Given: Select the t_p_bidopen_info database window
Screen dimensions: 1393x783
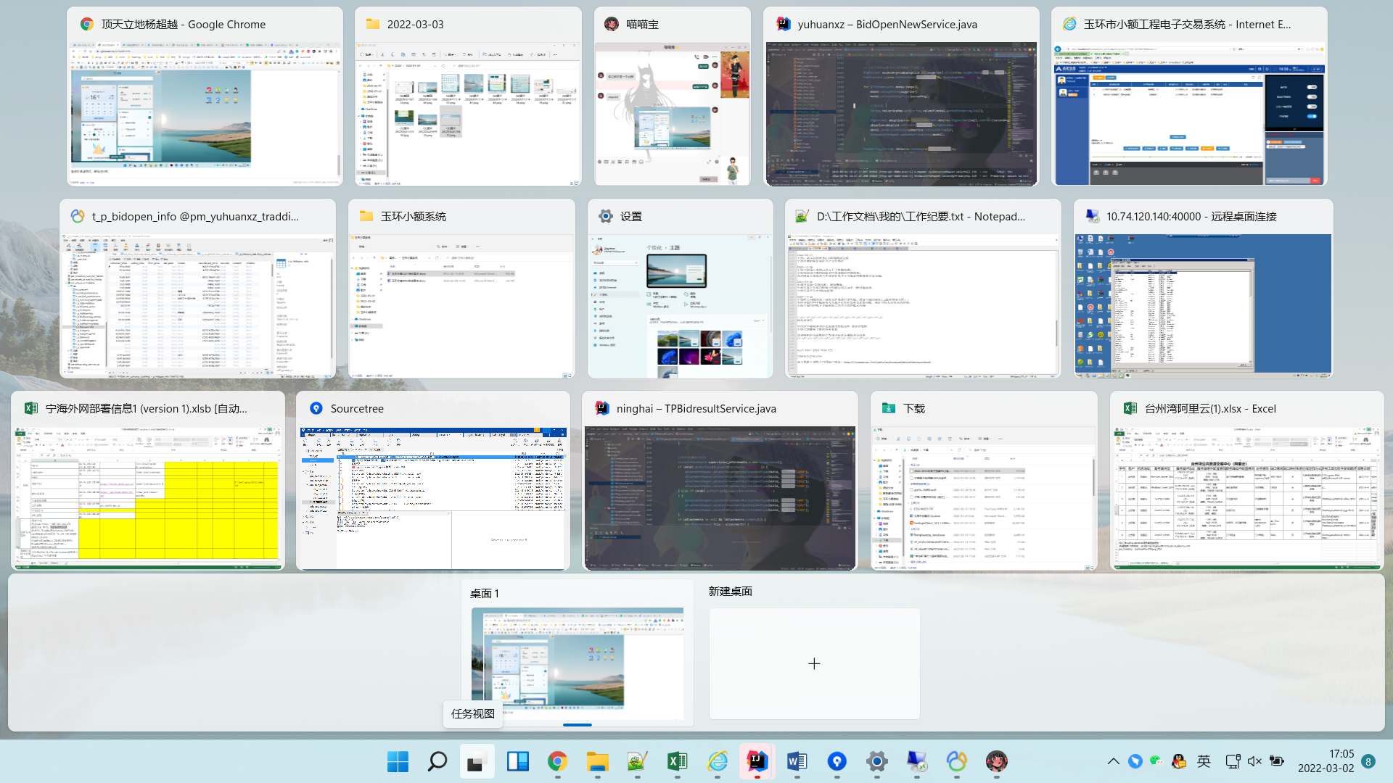Looking at the screenshot, I should pos(197,289).
